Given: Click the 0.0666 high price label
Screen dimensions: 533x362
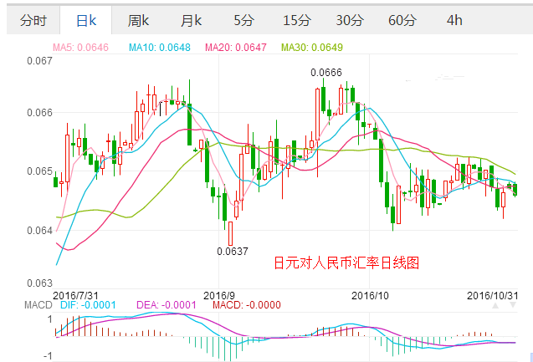Looking at the screenshot, I should pos(326,73).
